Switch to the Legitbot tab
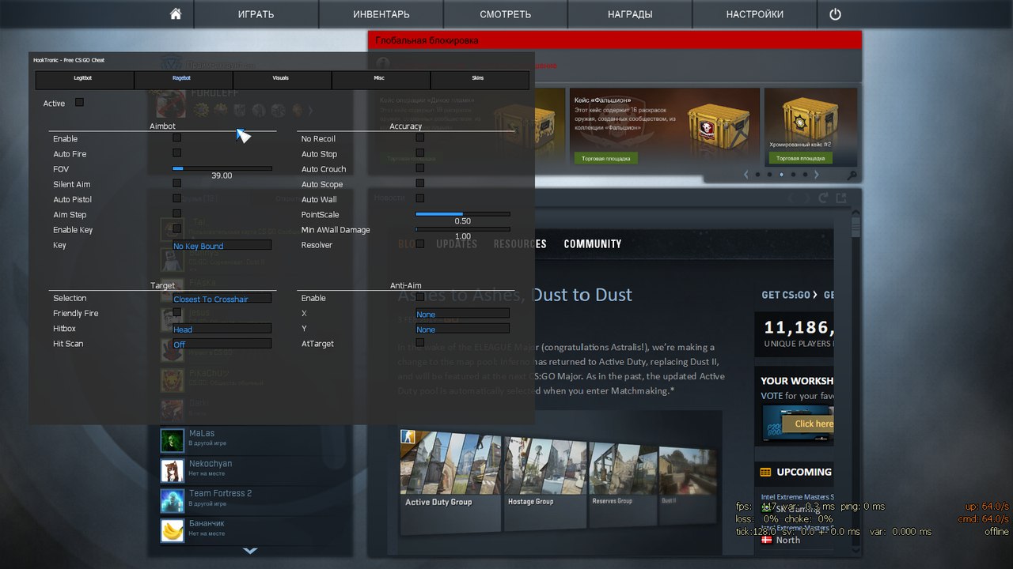 click(x=85, y=79)
